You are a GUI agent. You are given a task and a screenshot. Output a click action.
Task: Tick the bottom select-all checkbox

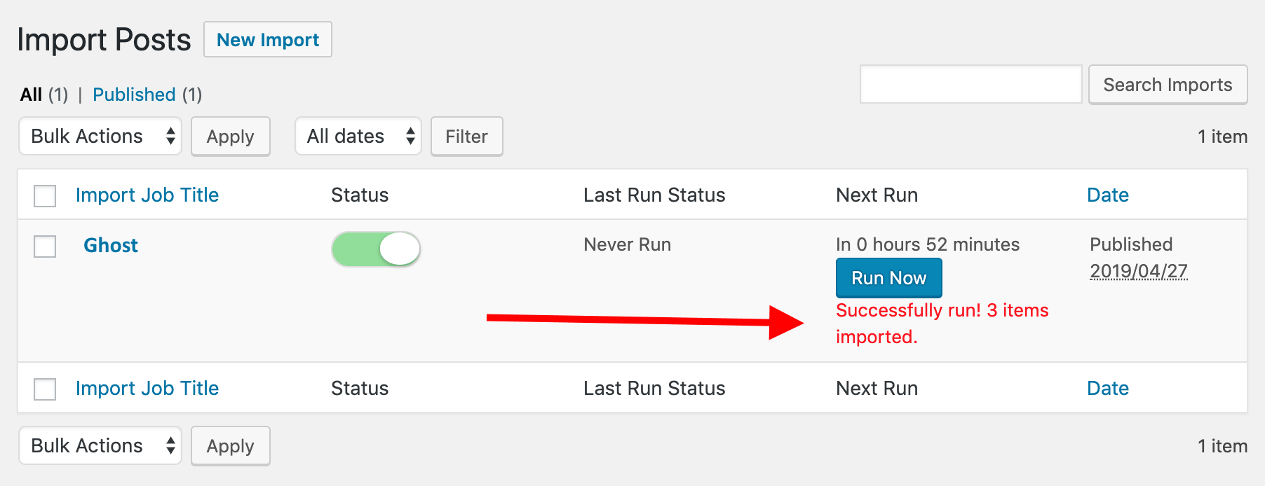coord(44,389)
